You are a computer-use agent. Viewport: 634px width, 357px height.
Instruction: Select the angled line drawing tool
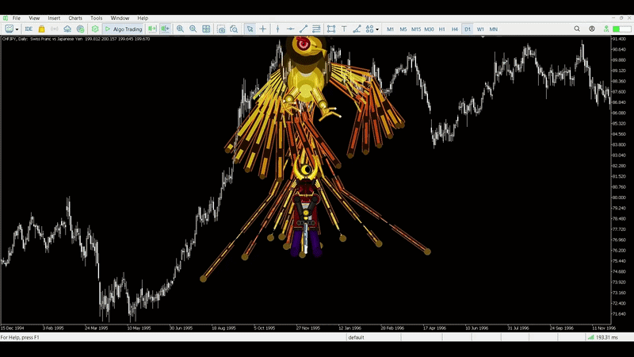coord(357,29)
